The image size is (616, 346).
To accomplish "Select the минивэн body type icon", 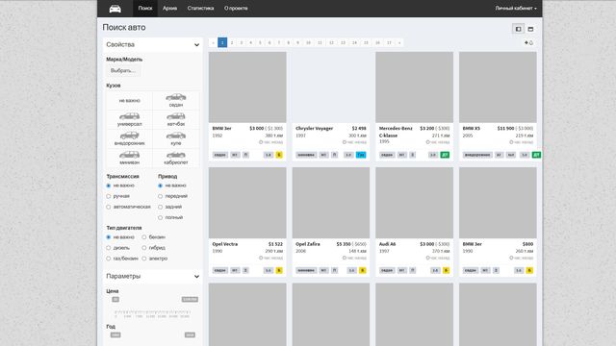I will [129, 158].
